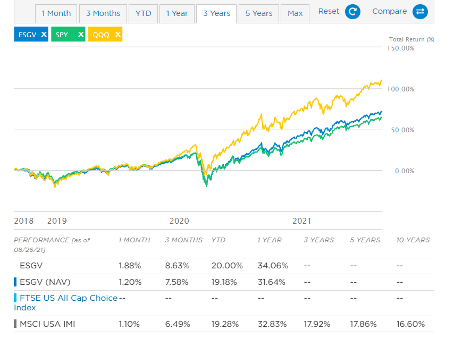The width and height of the screenshot is (454, 338).
Task: Click MSCI 3 months value 6.49%
Action: click(x=178, y=324)
